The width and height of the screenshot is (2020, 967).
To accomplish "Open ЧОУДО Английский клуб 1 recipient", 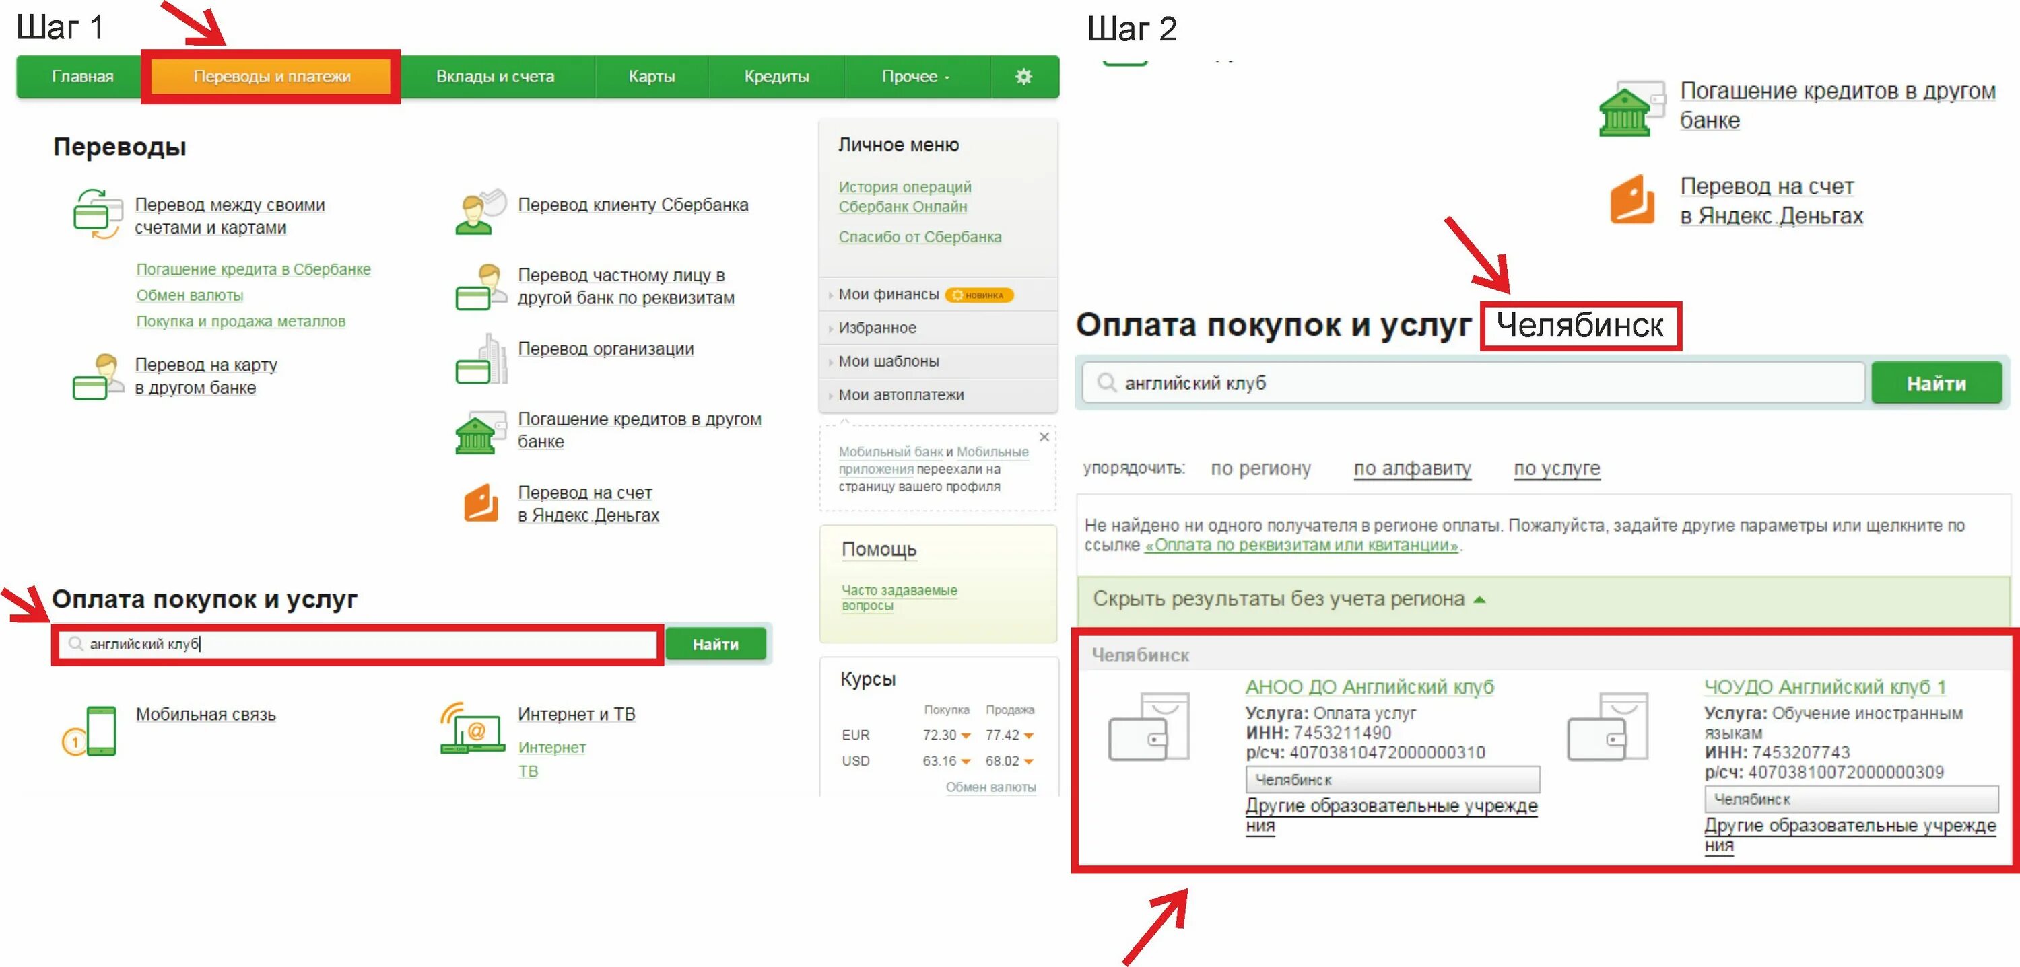I will click(1825, 687).
